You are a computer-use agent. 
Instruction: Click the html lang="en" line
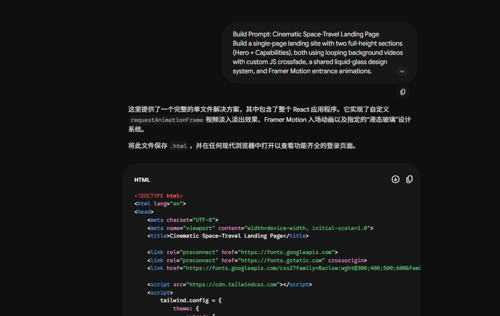[160, 203]
